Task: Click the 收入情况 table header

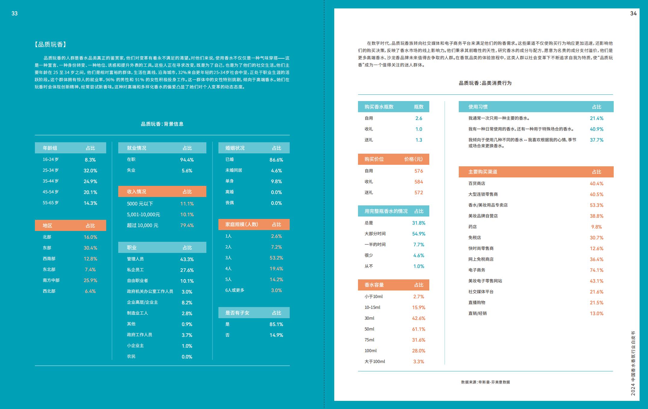Action: [x=162, y=192]
